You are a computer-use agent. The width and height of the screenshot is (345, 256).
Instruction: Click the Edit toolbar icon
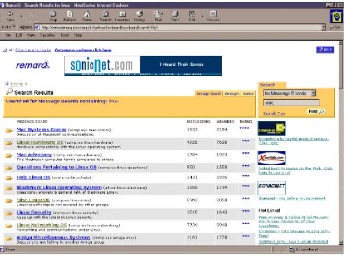192,16
